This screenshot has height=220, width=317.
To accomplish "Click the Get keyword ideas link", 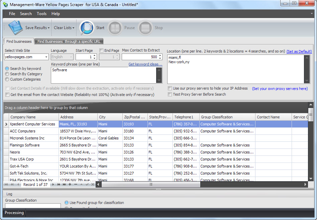I will (x=145, y=64).
